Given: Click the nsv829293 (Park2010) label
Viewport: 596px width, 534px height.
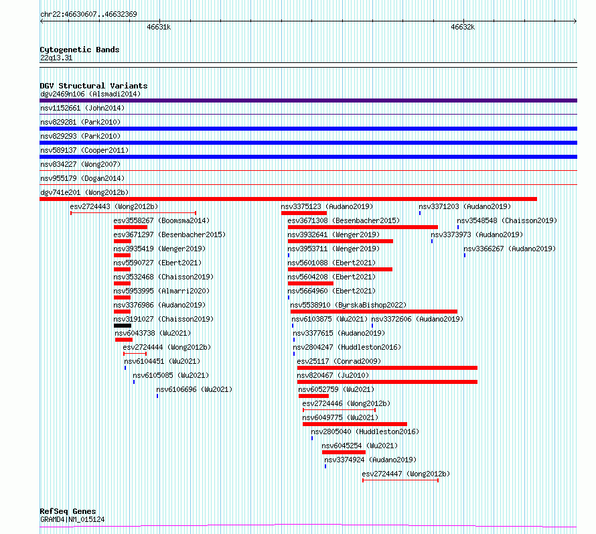Looking at the screenshot, I should point(80,136).
